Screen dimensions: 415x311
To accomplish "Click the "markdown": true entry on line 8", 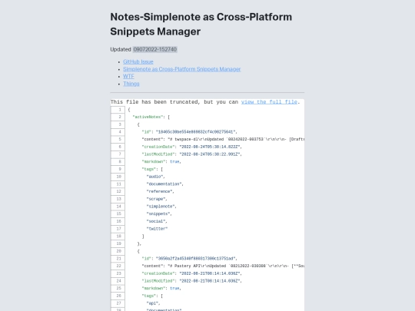I will [161, 161].
